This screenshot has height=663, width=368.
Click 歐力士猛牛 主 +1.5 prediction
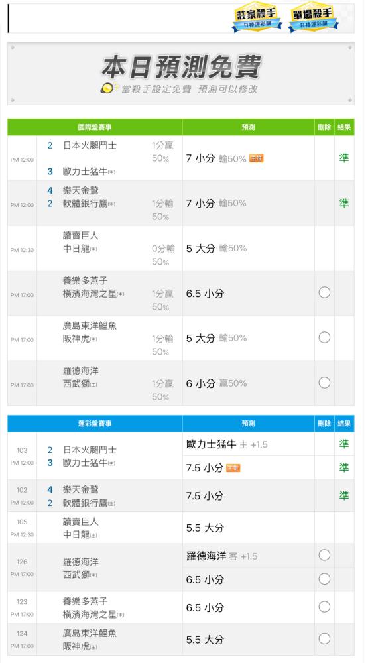coord(227,444)
